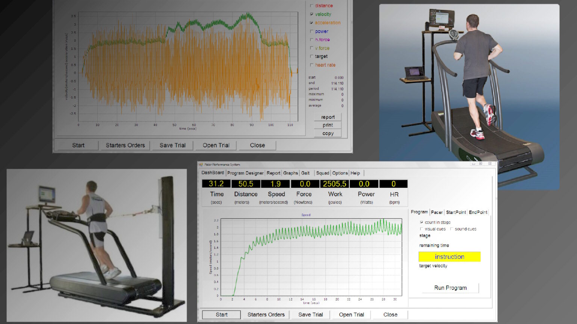Click the Pacer Performance System title icon

pos(201,164)
